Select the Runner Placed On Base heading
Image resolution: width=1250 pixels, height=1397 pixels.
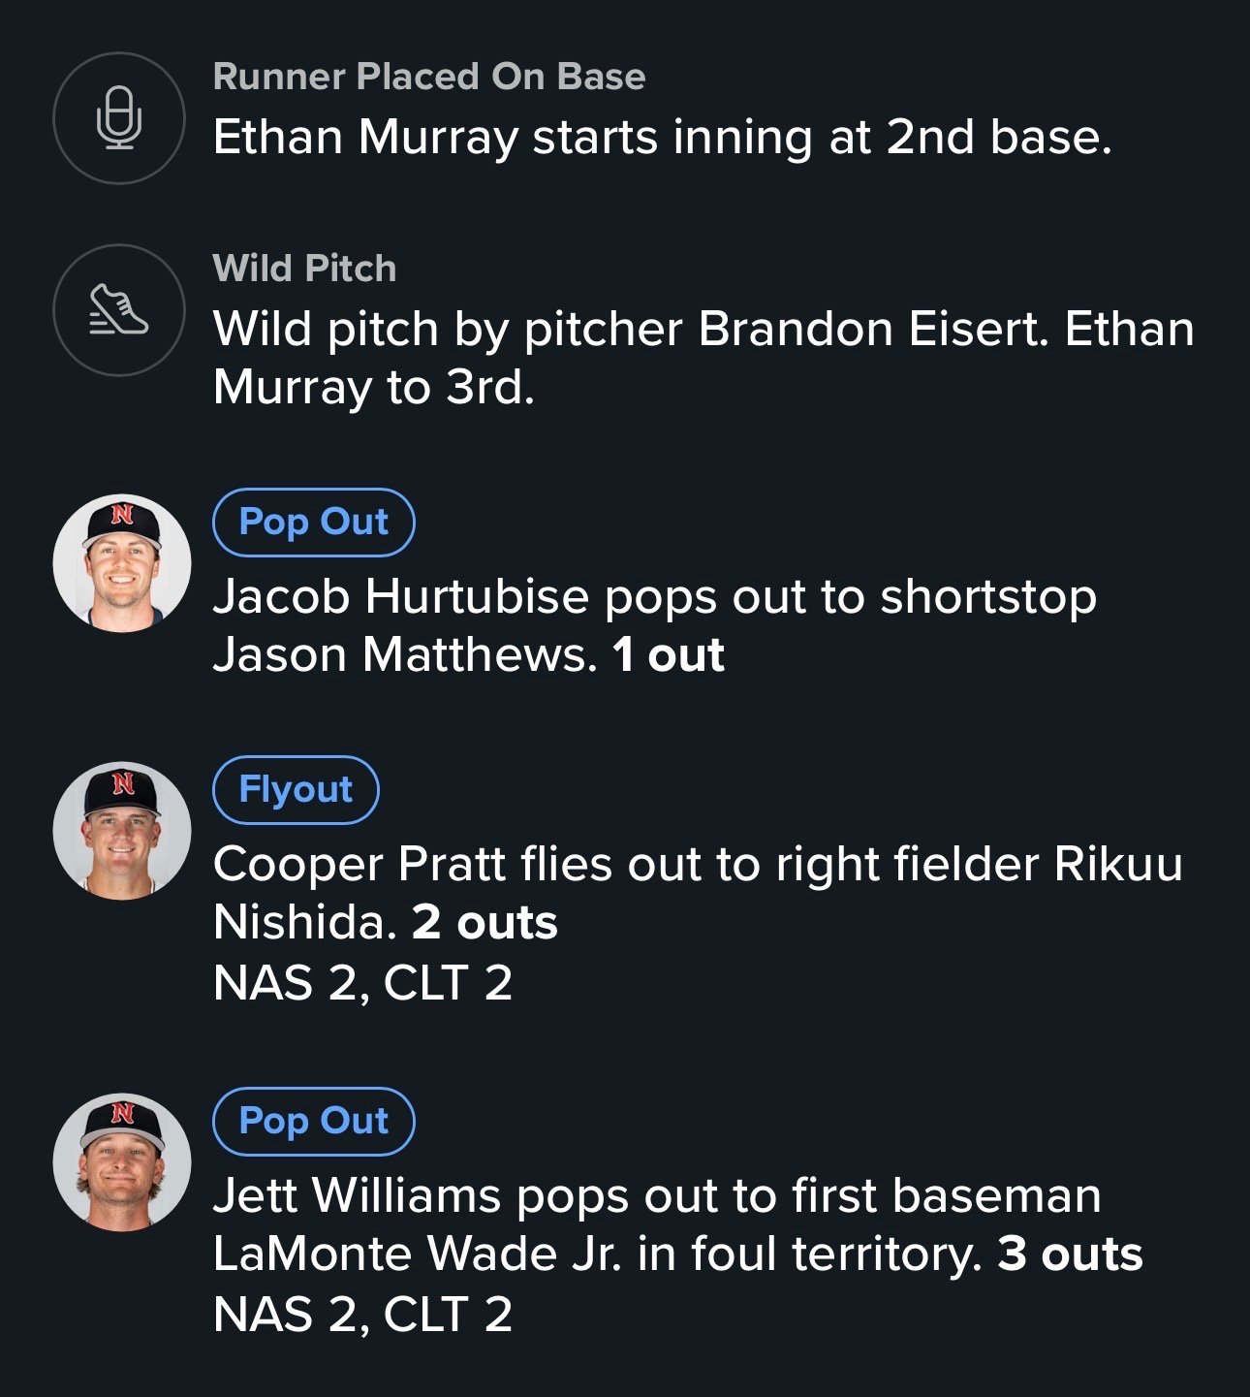(x=428, y=77)
